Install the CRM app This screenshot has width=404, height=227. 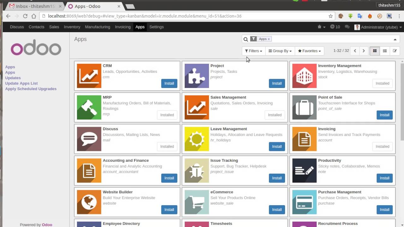pyautogui.click(x=169, y=83)
